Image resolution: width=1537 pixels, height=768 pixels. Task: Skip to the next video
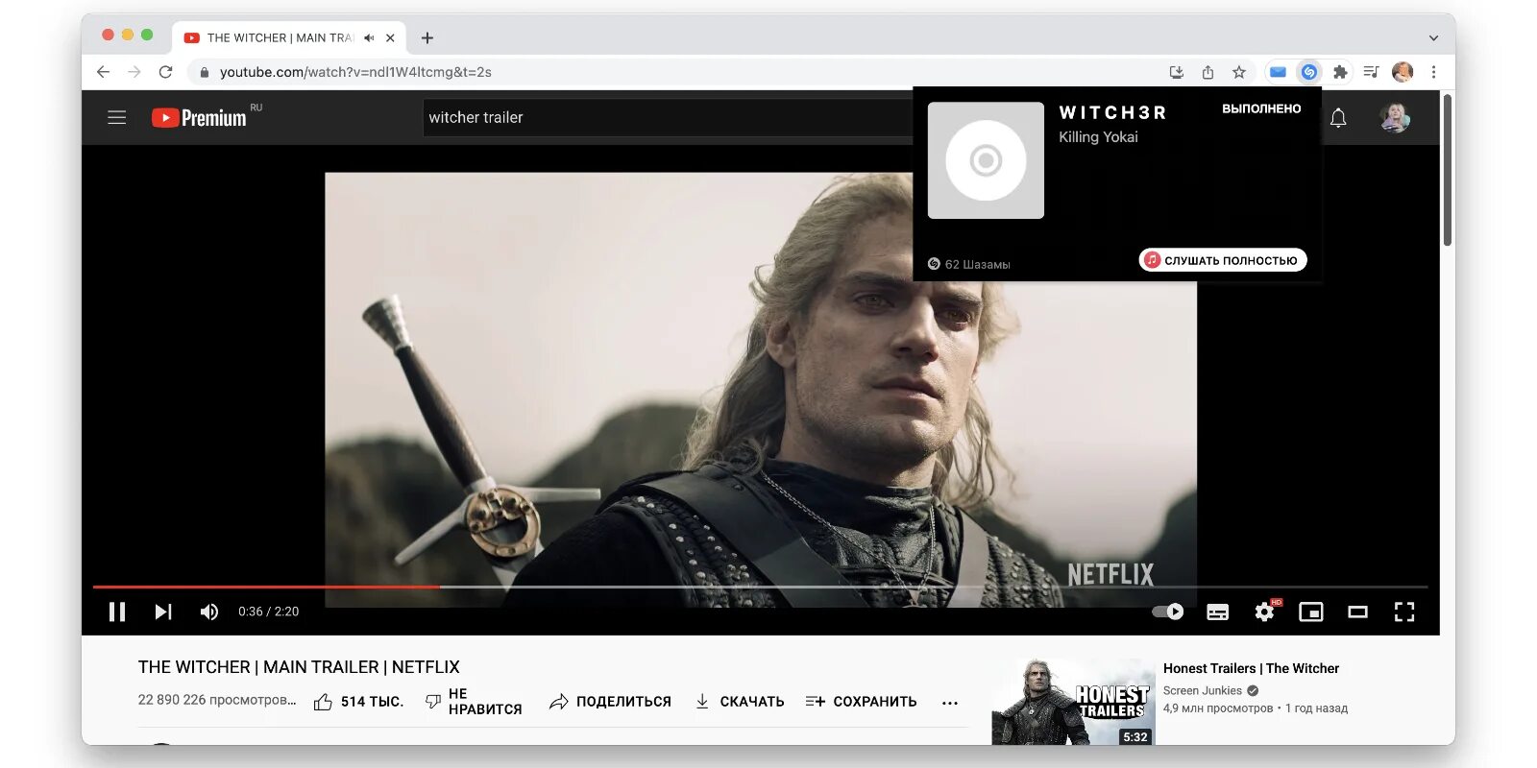click(163, 612)
